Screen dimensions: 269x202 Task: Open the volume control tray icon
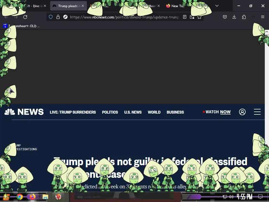click(231, 197)
